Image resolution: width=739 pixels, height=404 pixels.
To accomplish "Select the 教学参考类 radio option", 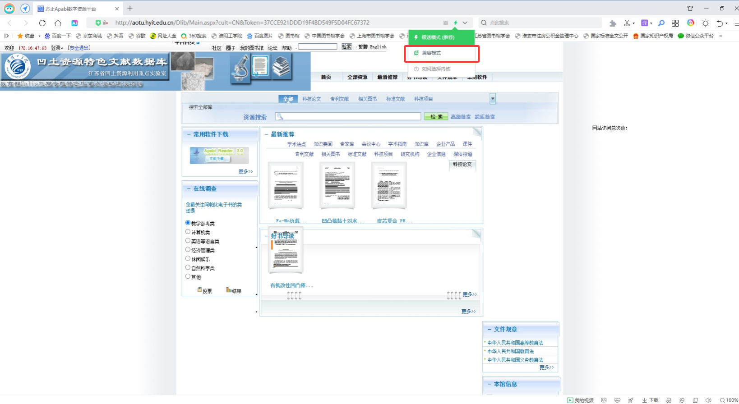I will [188, 223].
